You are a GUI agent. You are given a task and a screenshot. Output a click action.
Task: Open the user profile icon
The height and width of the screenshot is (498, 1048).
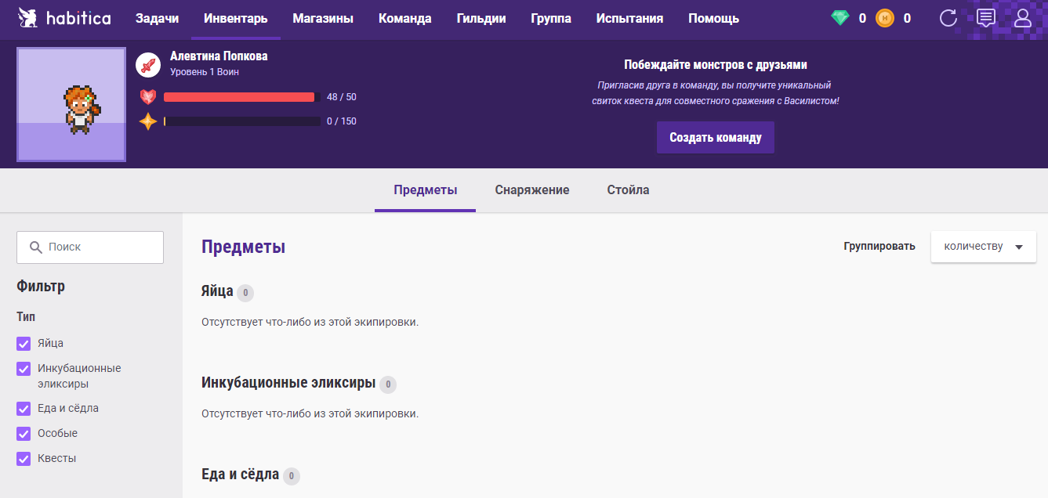pos(1022,18)
